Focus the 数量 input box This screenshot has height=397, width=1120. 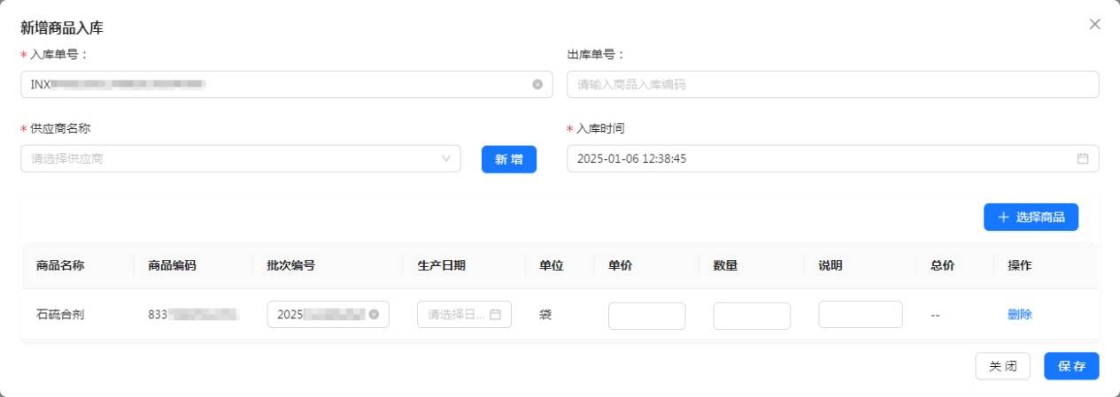tap(752, 316)
